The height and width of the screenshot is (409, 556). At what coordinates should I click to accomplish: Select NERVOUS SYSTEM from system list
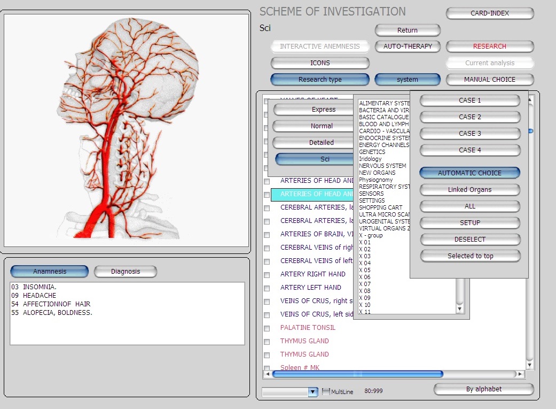tap(382, 166)
